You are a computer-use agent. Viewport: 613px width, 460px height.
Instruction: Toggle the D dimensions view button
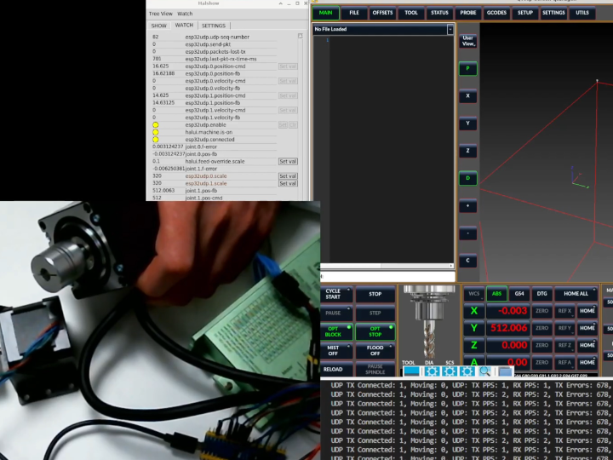[467, 179]
